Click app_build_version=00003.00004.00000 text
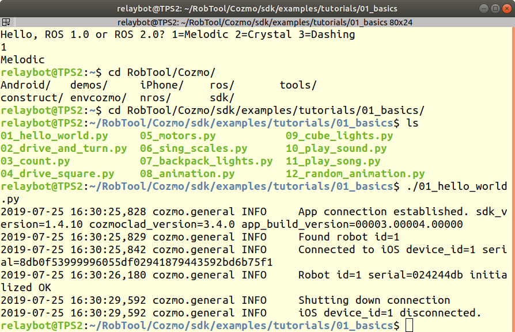 pyautogui.click(x=352, y=224)
